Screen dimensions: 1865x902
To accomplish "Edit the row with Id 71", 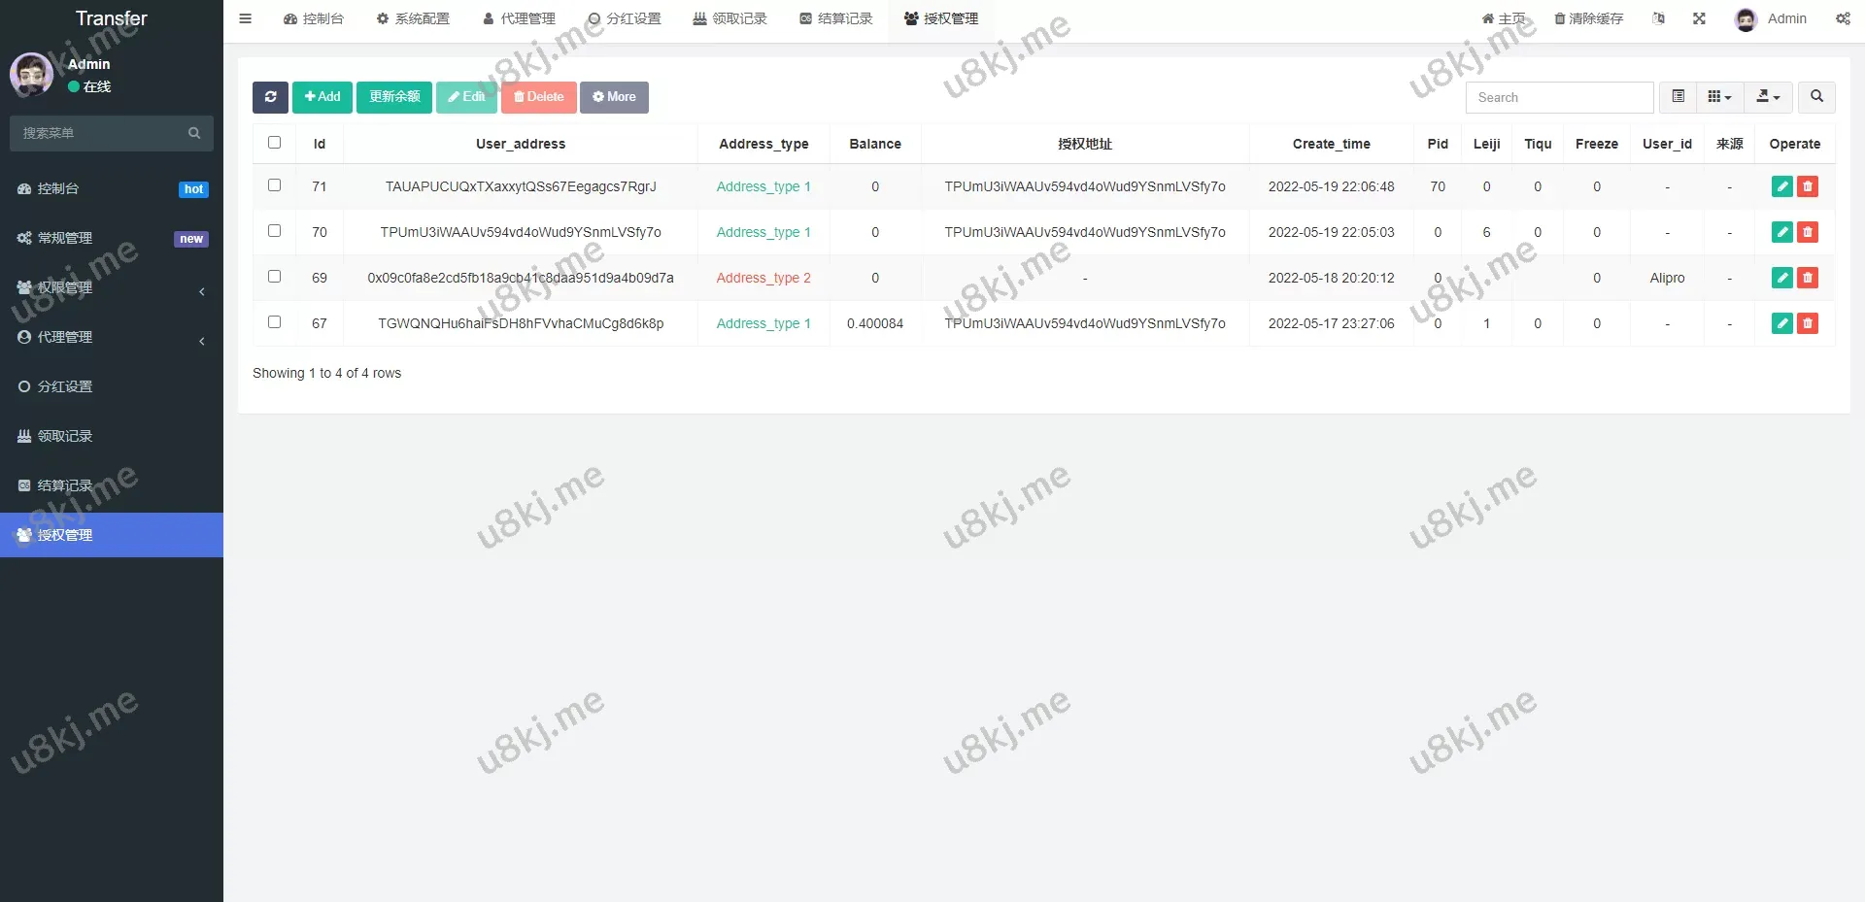I will 1781,186.
